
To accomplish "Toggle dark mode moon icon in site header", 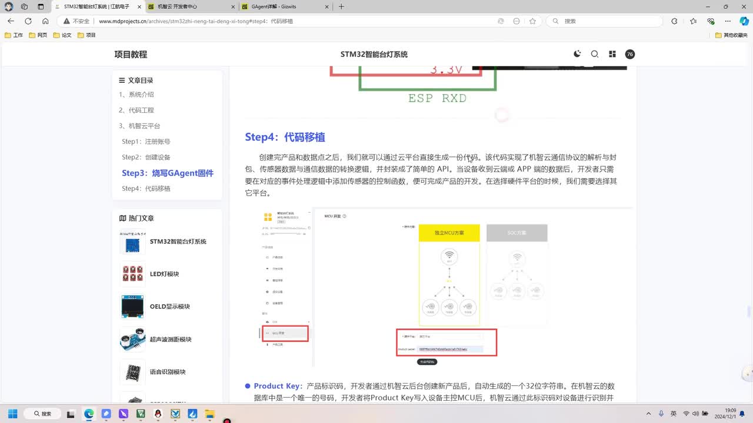I will (577, 54).
